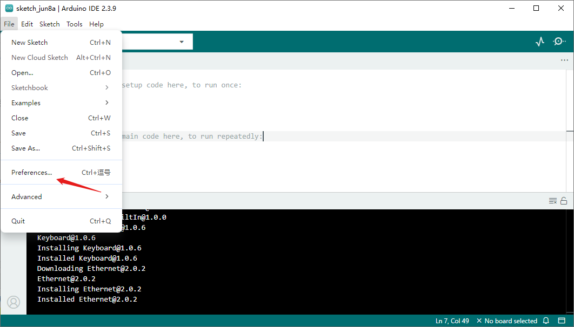Open the board selector dropdown arrow

[x=182, y=42]
